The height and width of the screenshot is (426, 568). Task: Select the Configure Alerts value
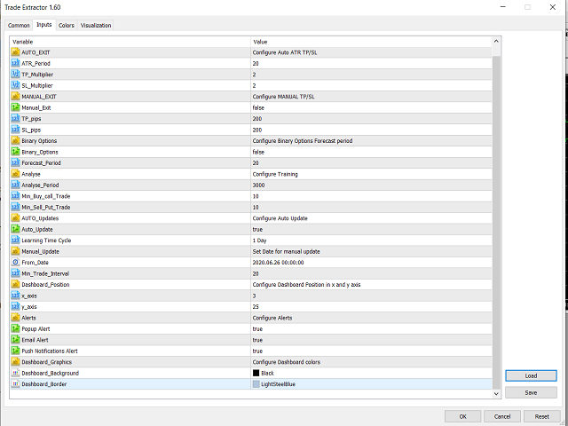[x=272, y=318]
